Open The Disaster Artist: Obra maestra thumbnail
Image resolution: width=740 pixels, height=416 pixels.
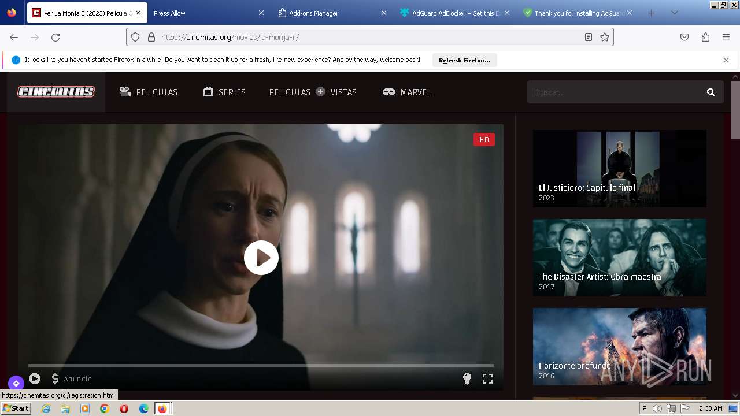[620, 258]
